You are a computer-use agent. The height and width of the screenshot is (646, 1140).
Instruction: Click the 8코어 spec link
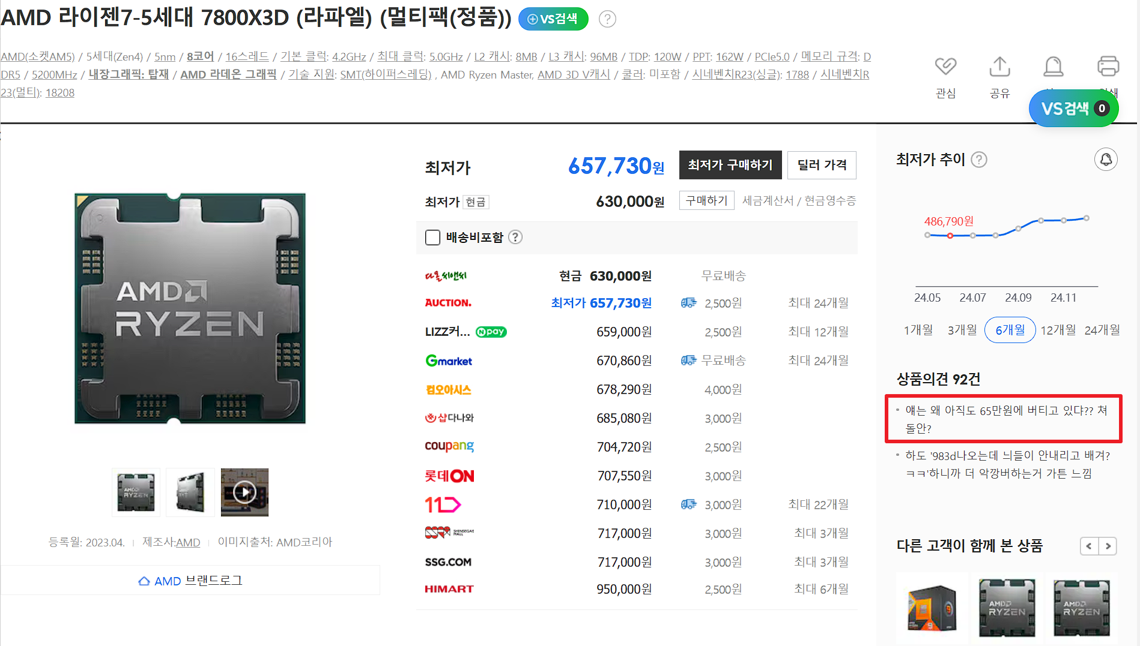(200, 56)
